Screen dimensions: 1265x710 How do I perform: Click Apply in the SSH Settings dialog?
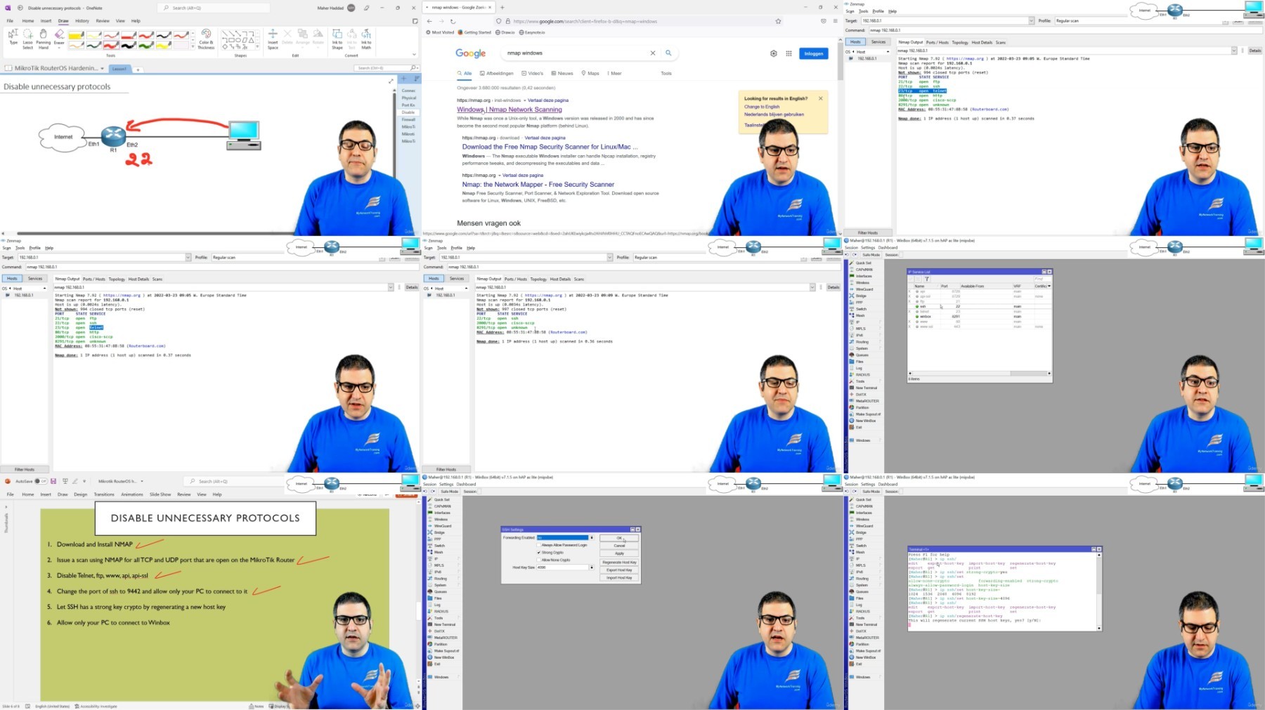[619, 553]
